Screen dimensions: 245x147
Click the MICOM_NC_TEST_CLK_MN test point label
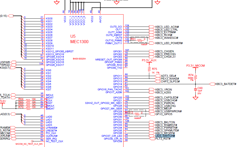pos(29,144)
